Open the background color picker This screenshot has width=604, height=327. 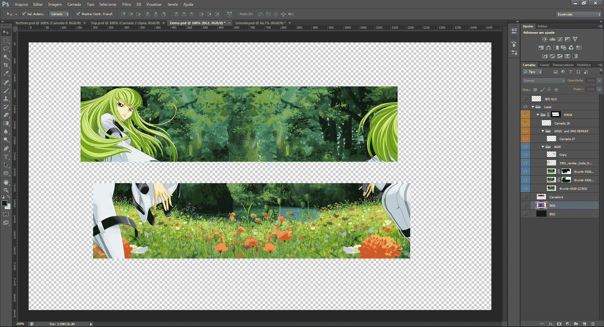point(8,207)
